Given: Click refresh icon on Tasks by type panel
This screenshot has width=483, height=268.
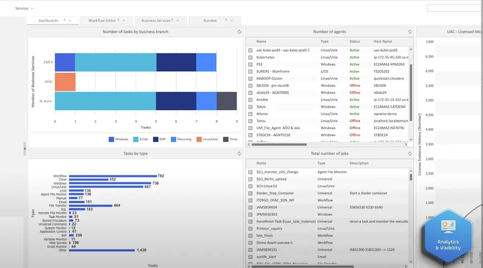Looking at the screenshot, I should tap(239, 153).
